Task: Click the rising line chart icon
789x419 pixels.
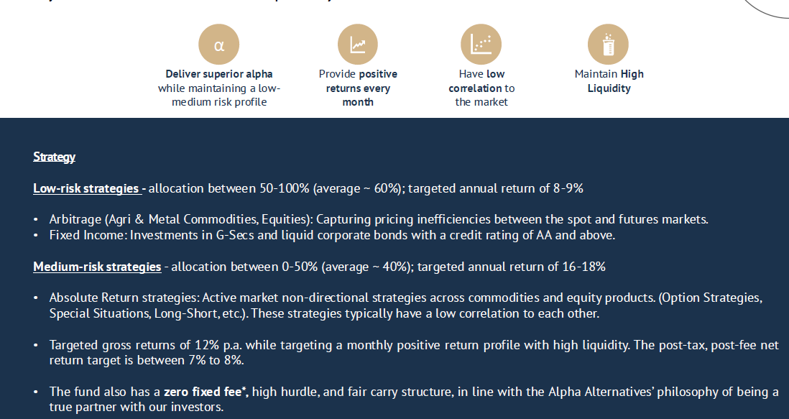Action: tap(358, 45)
